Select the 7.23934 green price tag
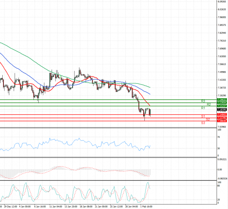Image resolution: width=228 pixels, height=209 pixels. click(x=222, y=103)
